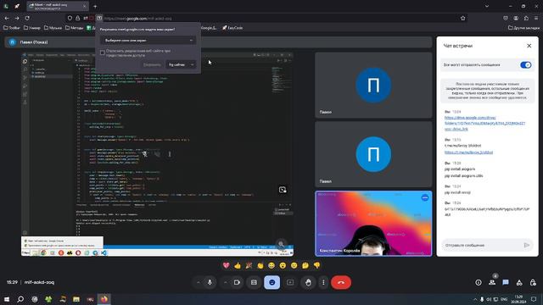Open the Музыка bookmarks folder
The width and height of the screenshot is (543, 305).
(x=53, y=28)
